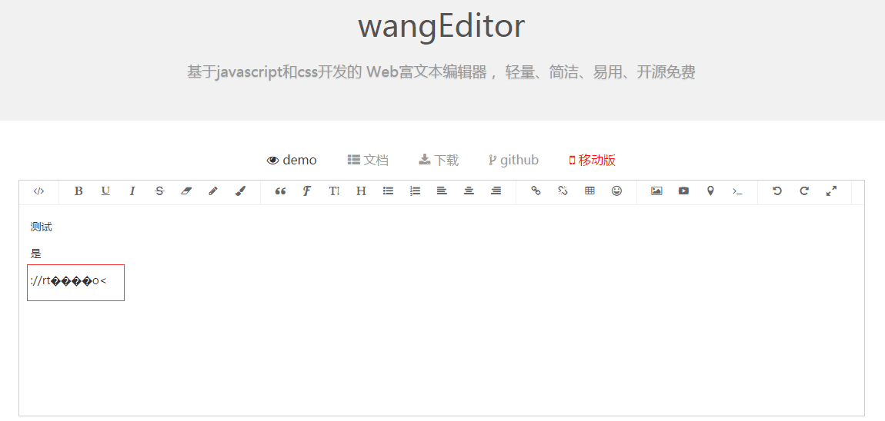Viewport: 885px width, 421px height.
Task: Open the heading H icon
Action: [x=361, y=191]
